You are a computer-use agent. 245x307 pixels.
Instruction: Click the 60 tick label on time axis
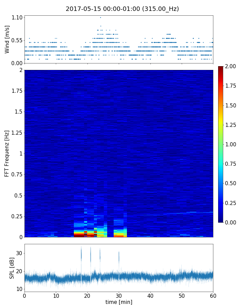tap(213, 295)
